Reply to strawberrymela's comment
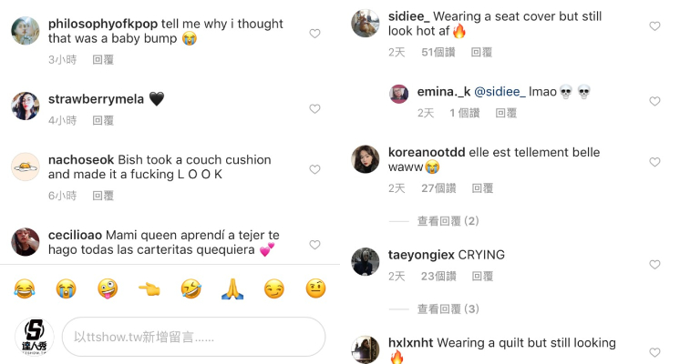The height and width of the screenshot is (364, 680). [103, 120]
